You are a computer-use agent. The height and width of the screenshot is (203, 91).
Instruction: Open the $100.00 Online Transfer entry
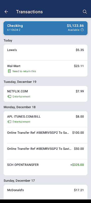[45, 135]
